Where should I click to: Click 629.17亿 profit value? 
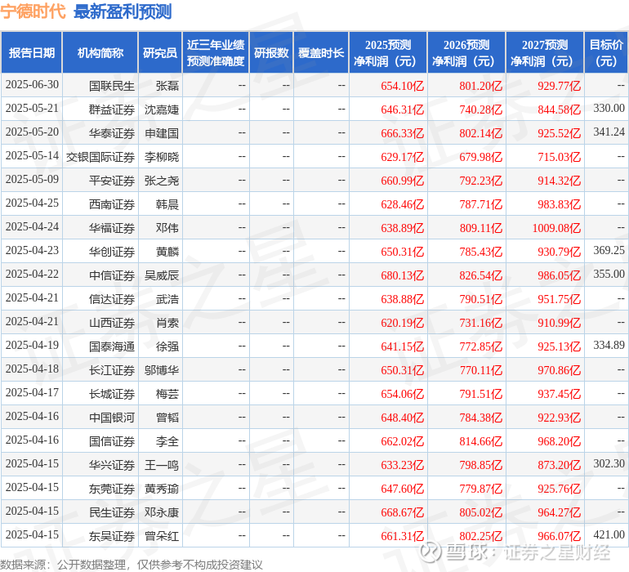(403, 157)
